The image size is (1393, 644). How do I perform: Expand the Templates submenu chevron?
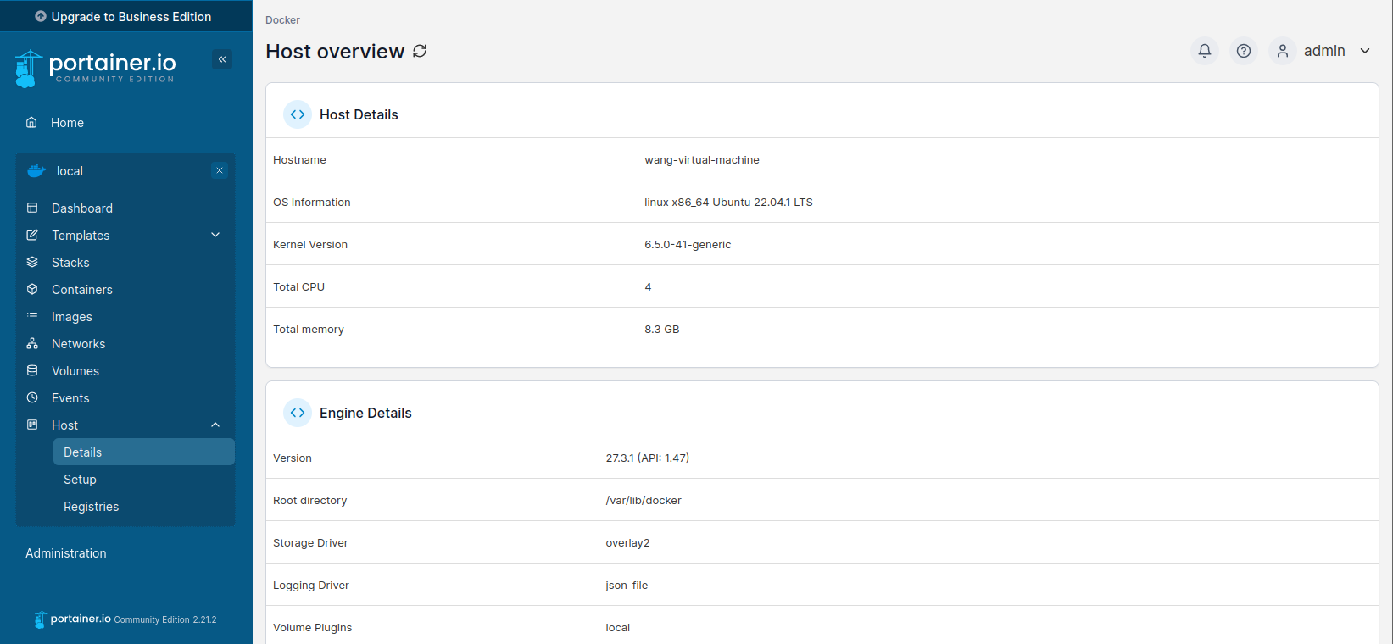[215, 235]
